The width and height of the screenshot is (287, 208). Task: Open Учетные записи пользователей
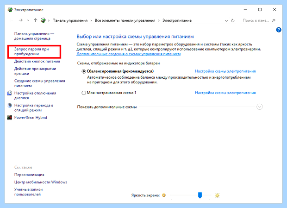28,192
